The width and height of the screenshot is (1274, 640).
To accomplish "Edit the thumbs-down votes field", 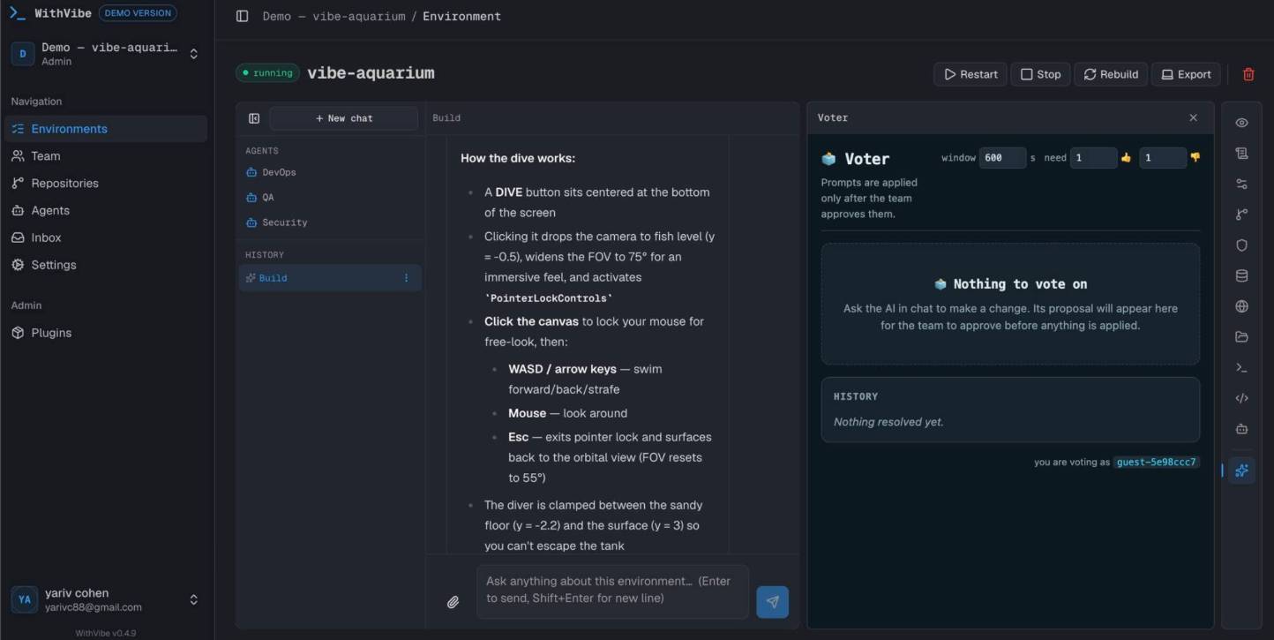I will [1163, 158].
